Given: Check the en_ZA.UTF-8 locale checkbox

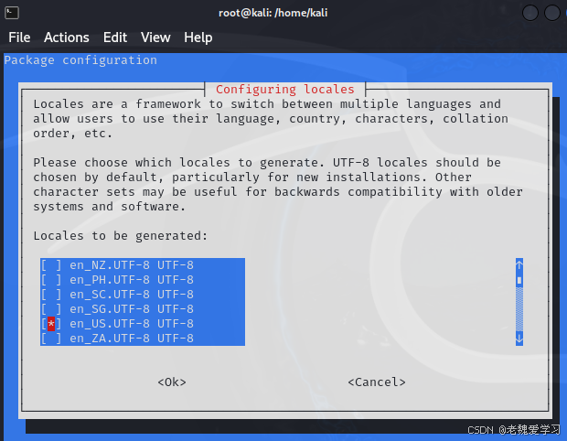Looking at the screenshot, I should pos(51,339).
